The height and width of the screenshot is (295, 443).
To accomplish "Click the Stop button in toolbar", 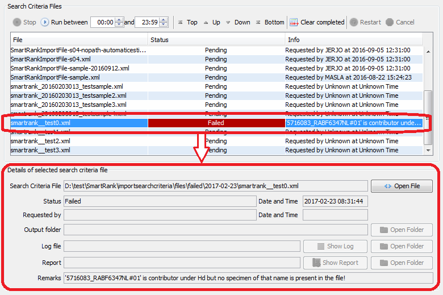I will (x=24, y=22).
